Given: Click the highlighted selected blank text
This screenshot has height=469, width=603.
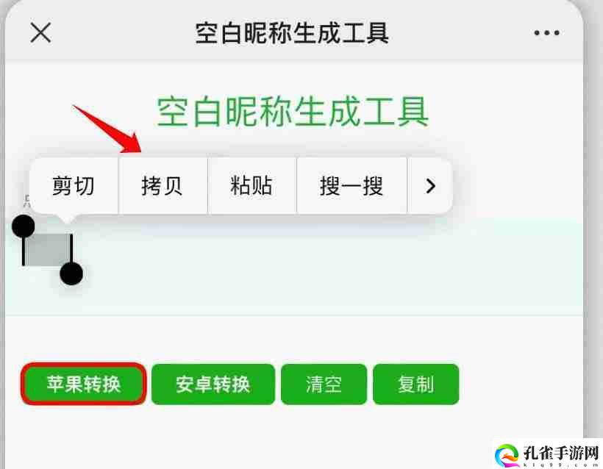Looking at the screenshot, I should coord(47,250).
